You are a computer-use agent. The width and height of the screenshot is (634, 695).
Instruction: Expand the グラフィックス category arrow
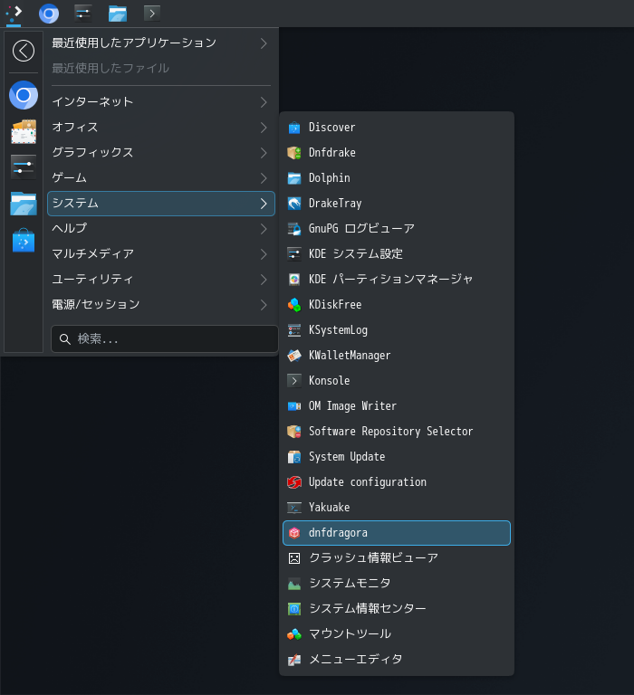pos(264,153)
